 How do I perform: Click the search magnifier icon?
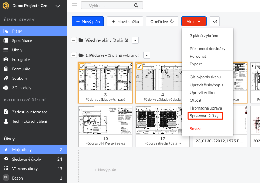(136, 6)
